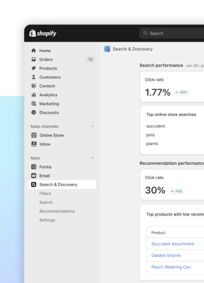Open the Filters submenu item
Viewport: 204px width, 283px height.
(x=45, y=194)
